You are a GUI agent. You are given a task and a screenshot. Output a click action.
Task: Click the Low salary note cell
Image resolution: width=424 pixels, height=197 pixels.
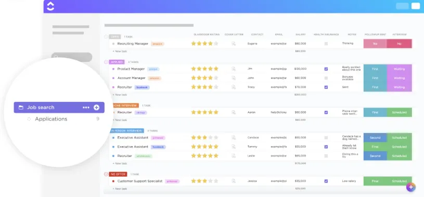349,181
